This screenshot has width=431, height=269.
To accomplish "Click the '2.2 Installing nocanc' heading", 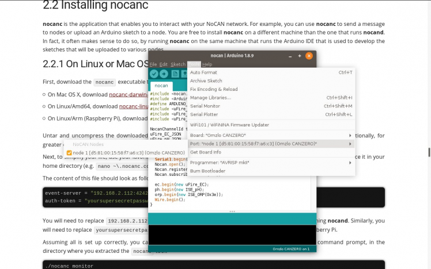I will pos(96,5).
